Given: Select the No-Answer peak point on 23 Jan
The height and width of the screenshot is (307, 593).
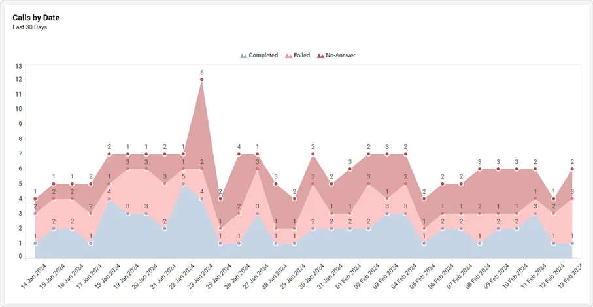Looking at the screenshot, I should tap(202, 80).
